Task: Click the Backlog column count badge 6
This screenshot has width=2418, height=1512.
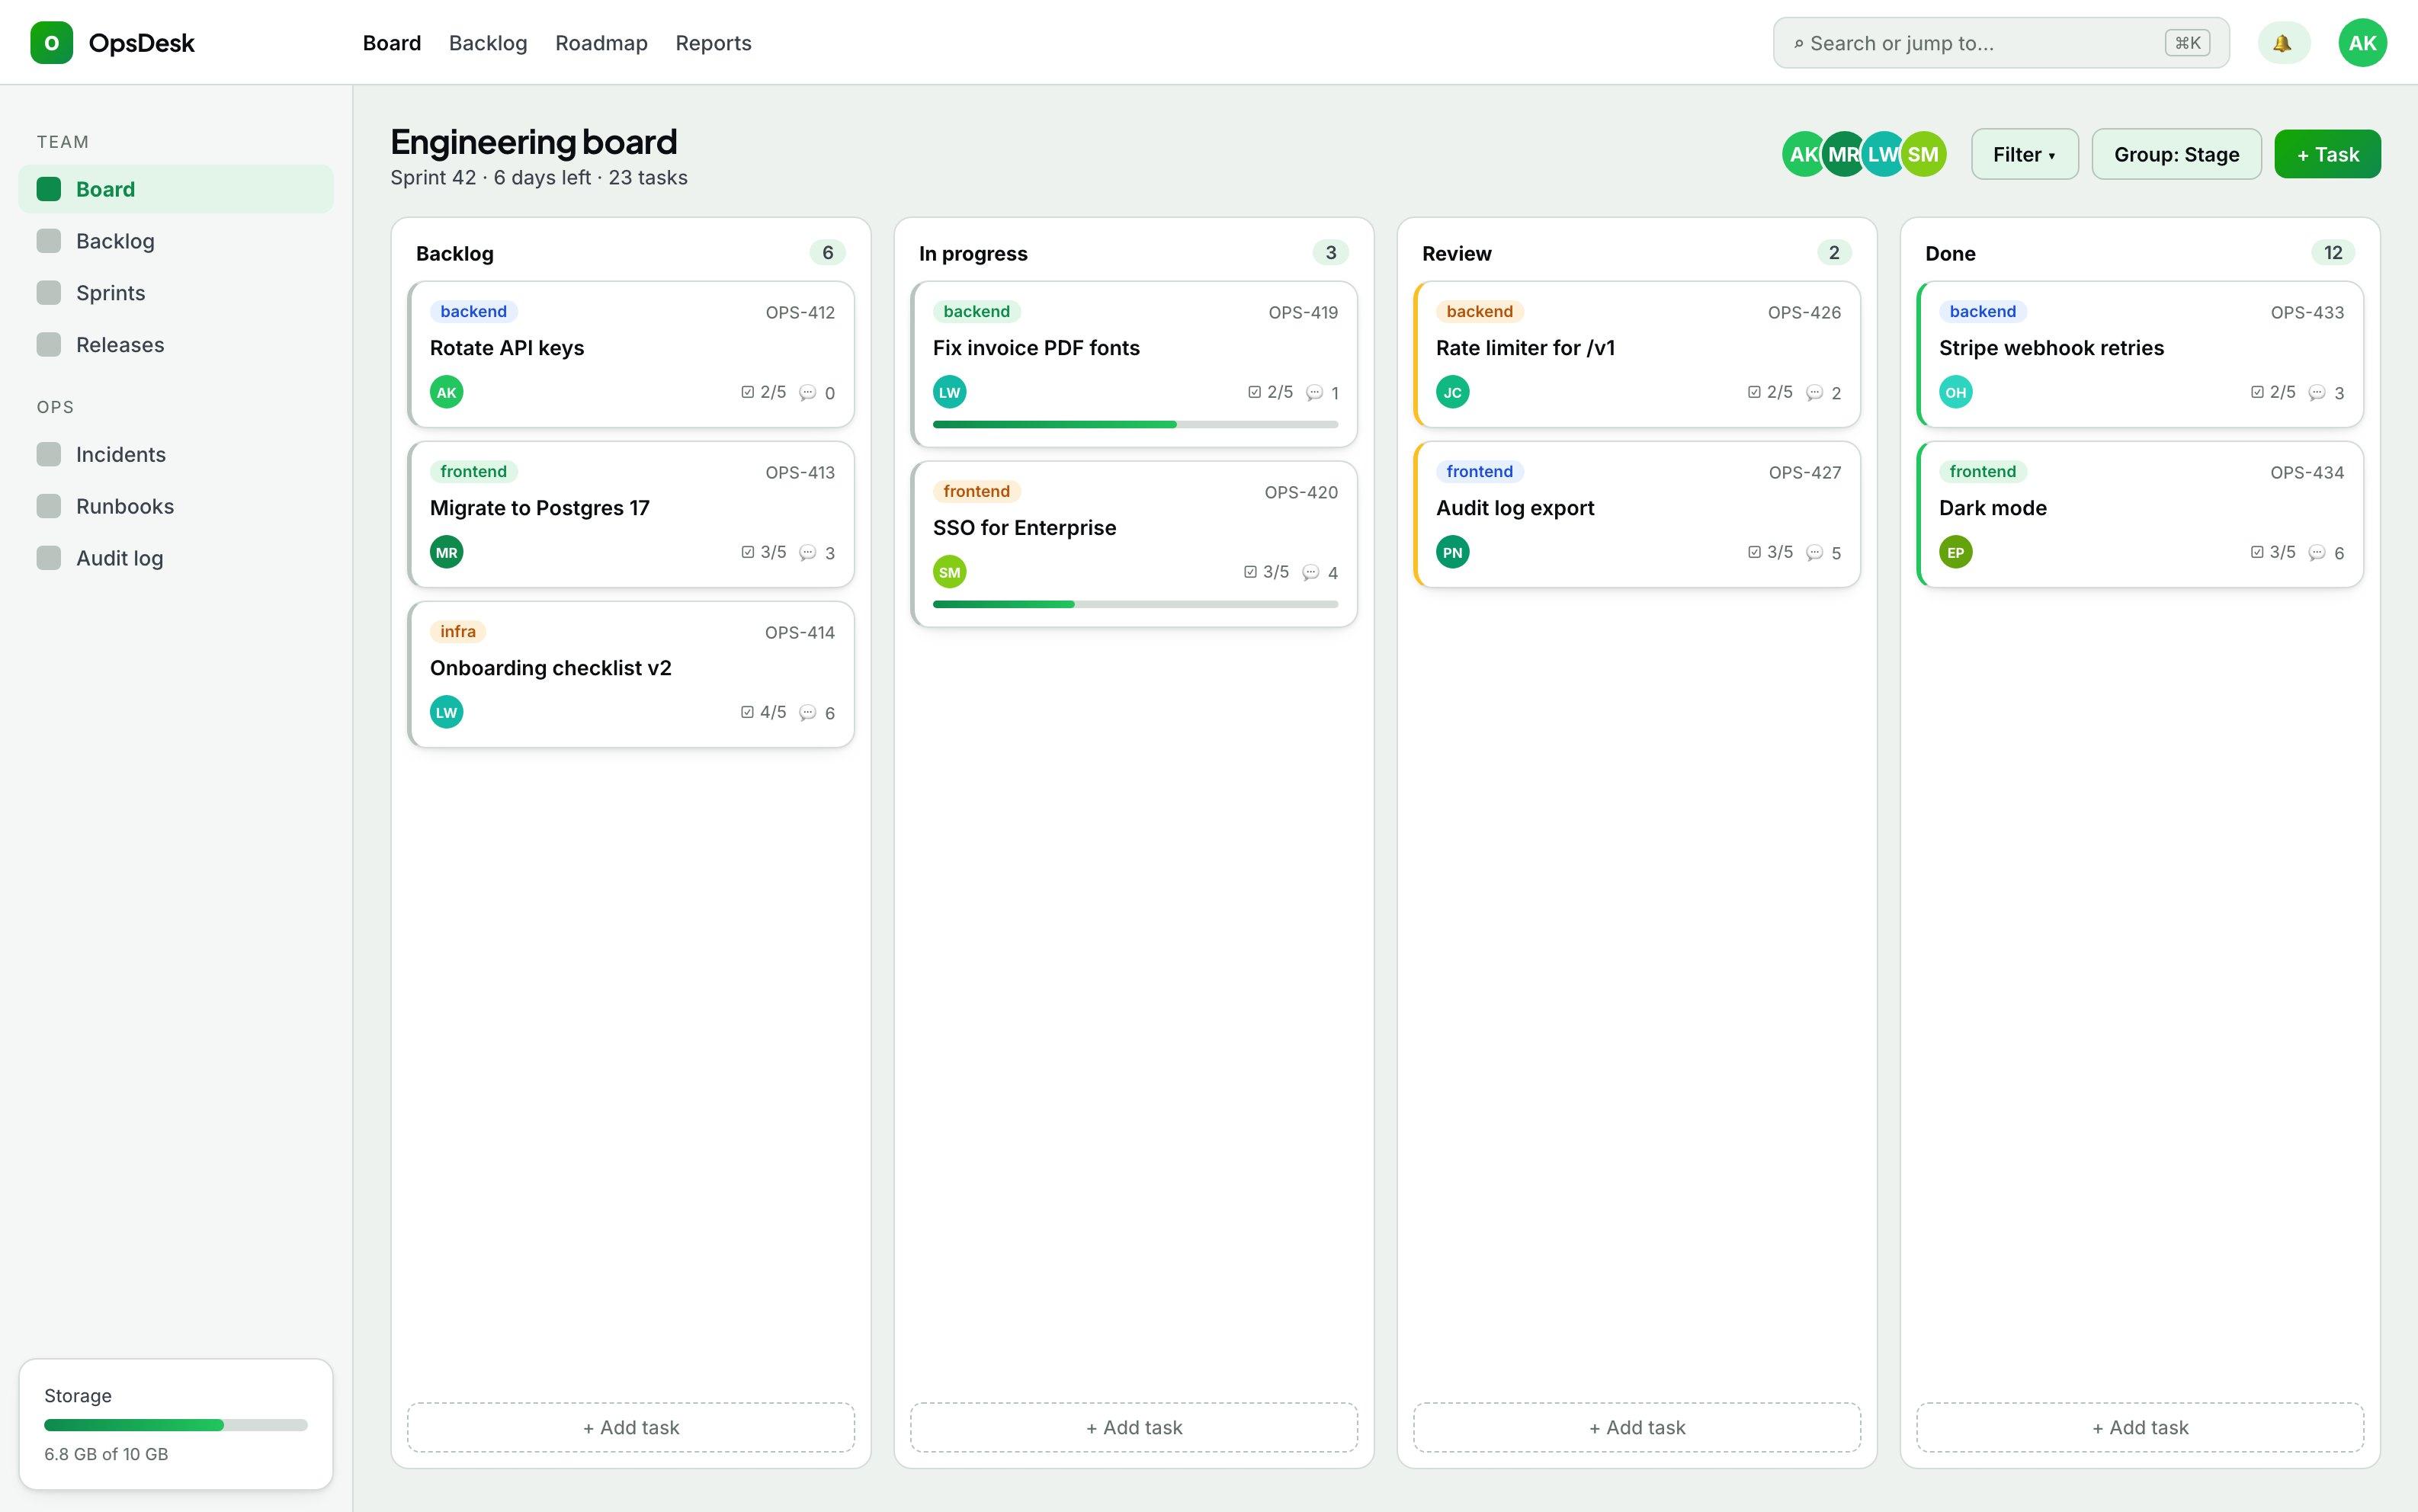Action: click(x=827, y=253)
